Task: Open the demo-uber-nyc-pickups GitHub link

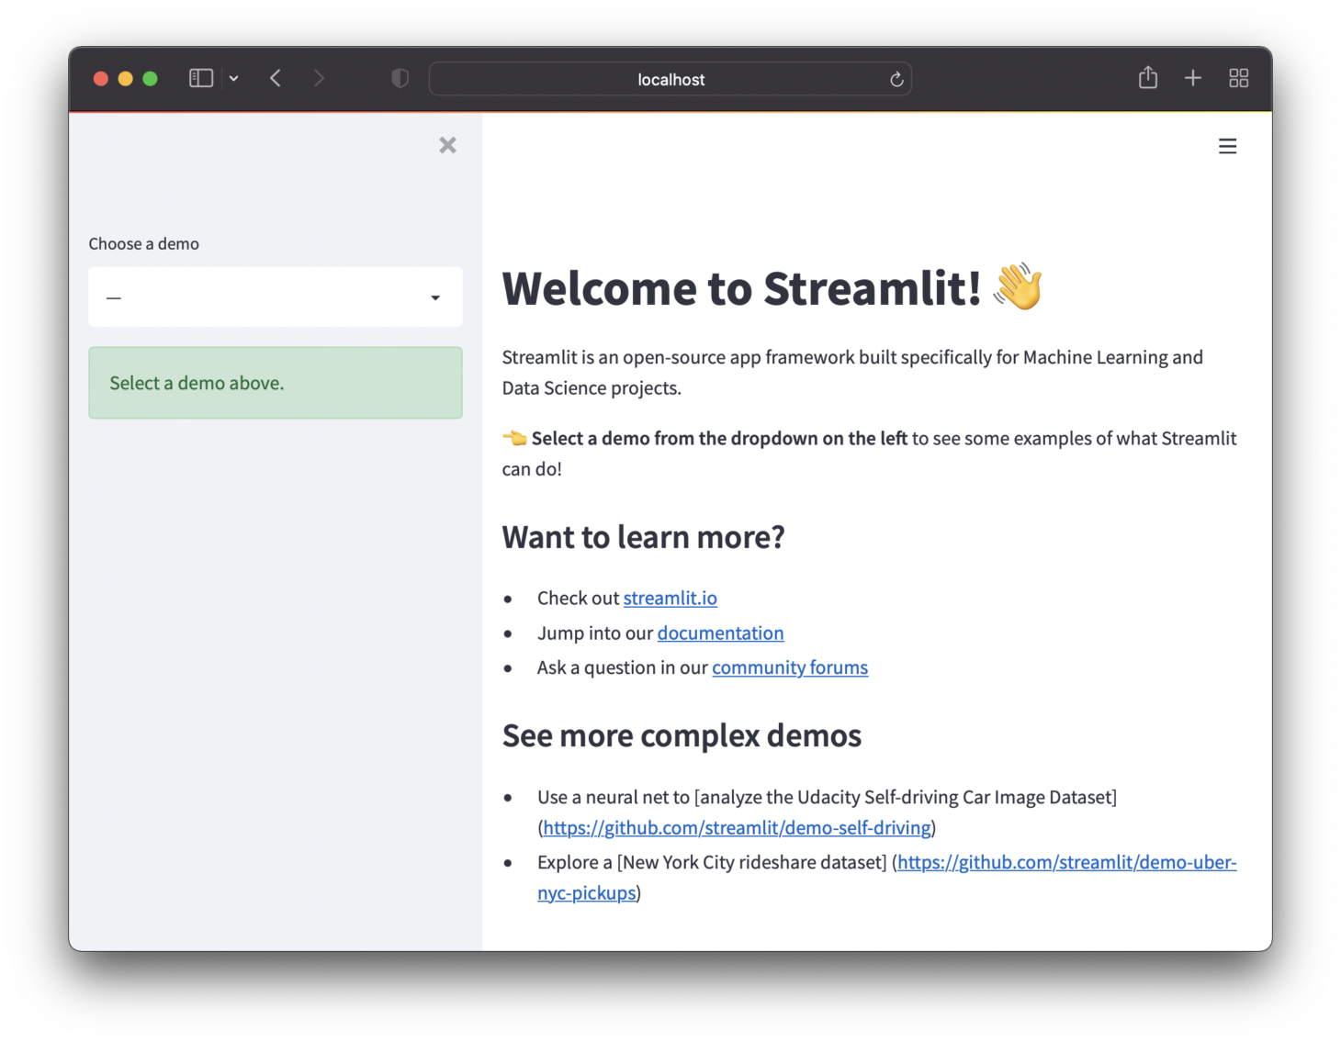Action: click(1065, 862)
